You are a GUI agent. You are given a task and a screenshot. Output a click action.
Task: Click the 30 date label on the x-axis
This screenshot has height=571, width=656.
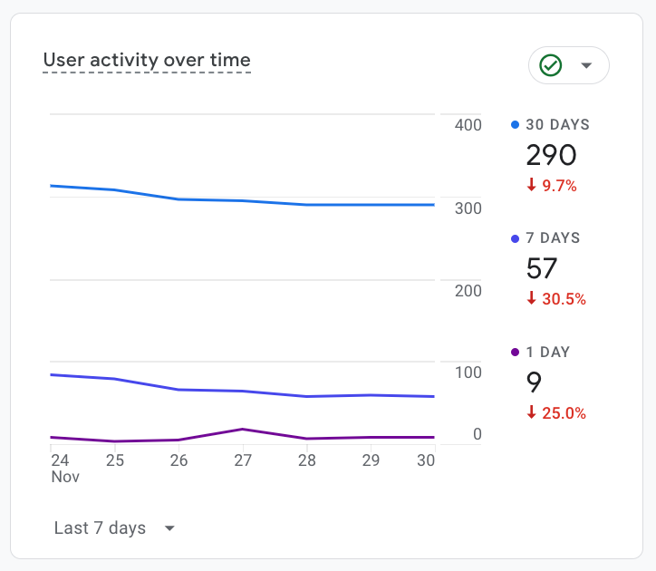click(x=427, y=460)
